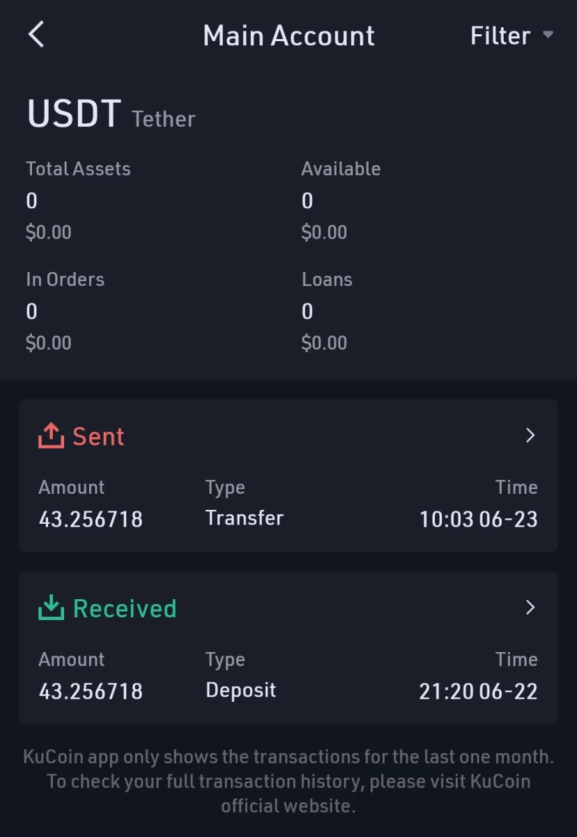The width and height of the screenshot is (577, 837).
Task: Select the Transfer type value
Action: pos(245,518)
